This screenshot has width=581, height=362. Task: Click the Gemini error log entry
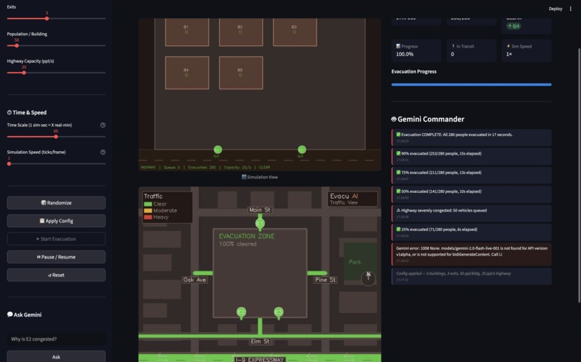pos(471,254)
